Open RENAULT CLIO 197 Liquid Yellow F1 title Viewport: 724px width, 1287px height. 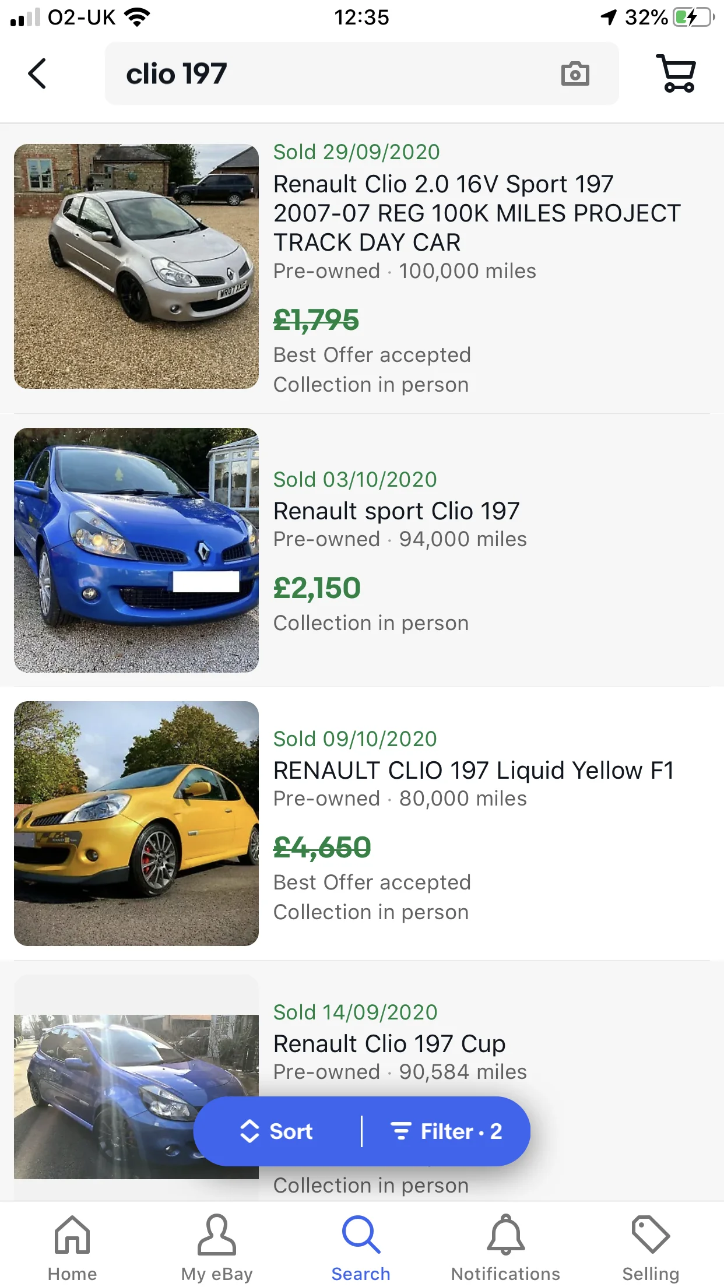(x=474, y=771)
